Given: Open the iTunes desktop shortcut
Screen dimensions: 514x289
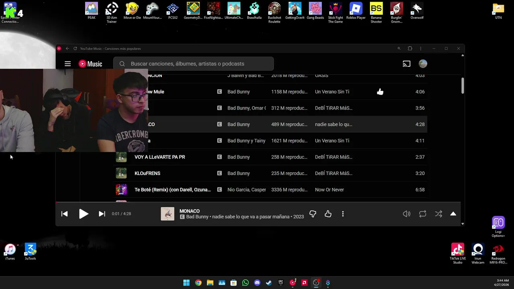Looking at the screenshot, I should click(x=10, y=252).
